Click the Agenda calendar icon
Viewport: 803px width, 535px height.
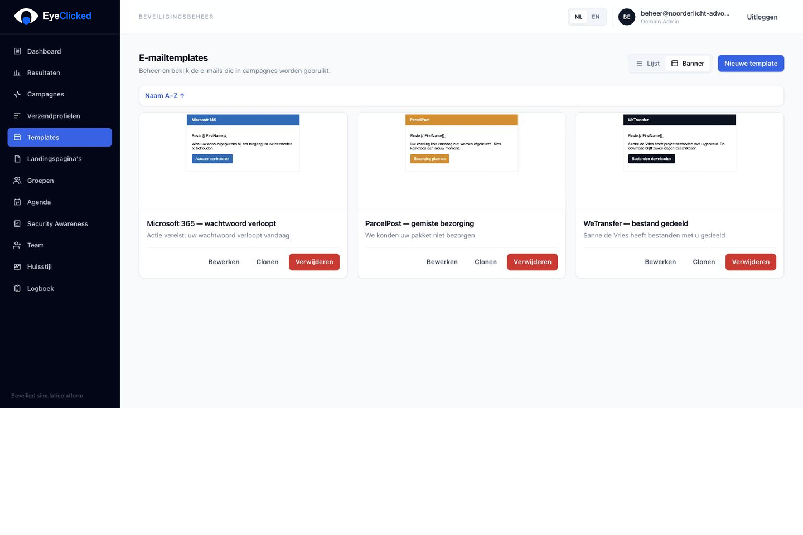pos(17,202)
